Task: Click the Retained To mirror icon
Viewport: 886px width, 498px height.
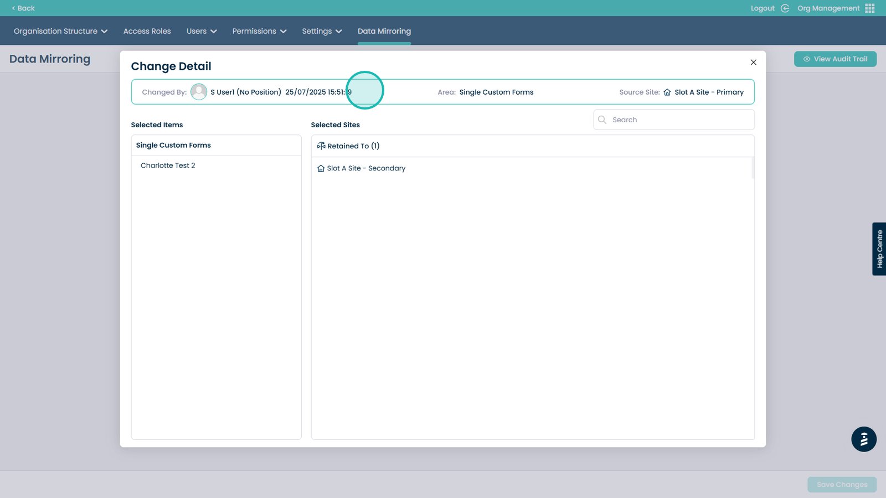Action: pos(321,146)
